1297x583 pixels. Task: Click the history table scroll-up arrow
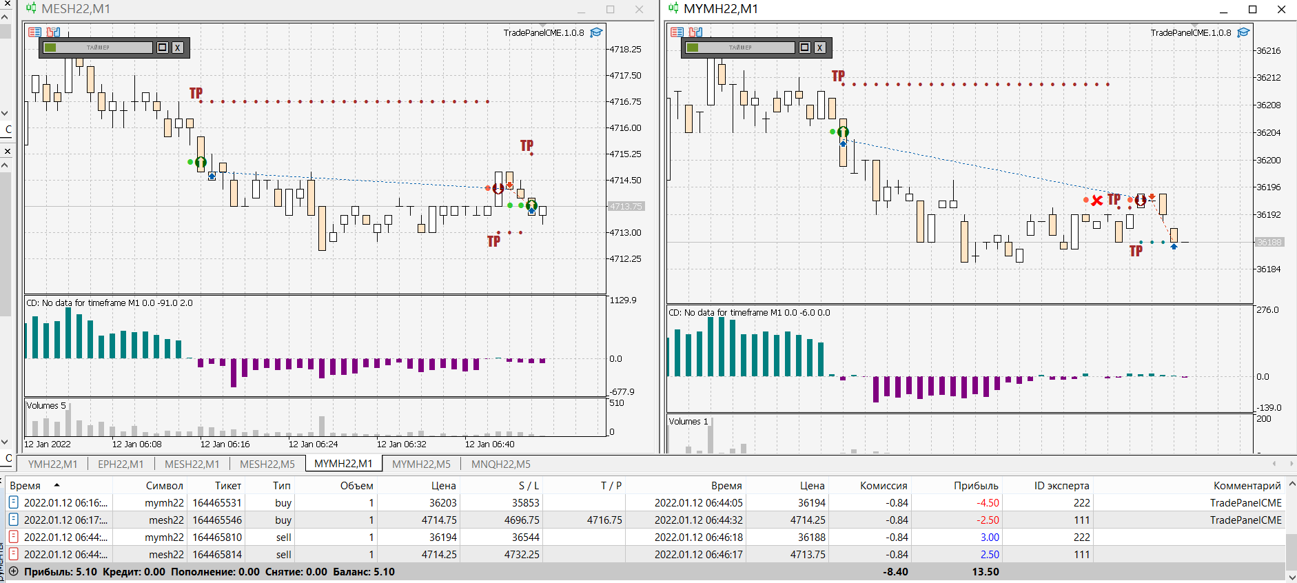point(1291,484)
